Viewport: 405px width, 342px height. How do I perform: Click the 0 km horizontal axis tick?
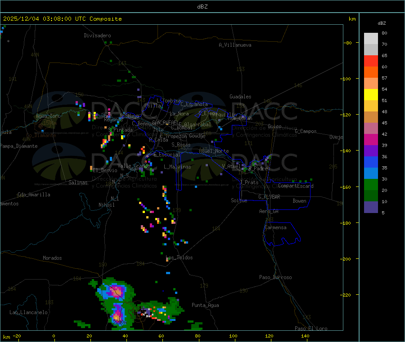54,336
